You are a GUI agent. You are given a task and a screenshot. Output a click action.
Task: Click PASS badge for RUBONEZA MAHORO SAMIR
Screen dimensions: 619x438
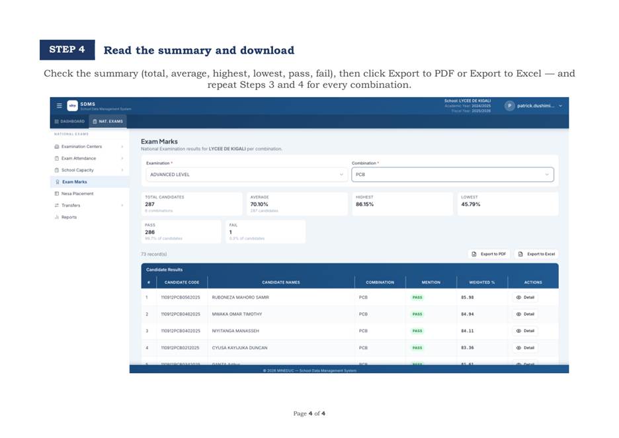pyautogui.click(x=417, y=297)
